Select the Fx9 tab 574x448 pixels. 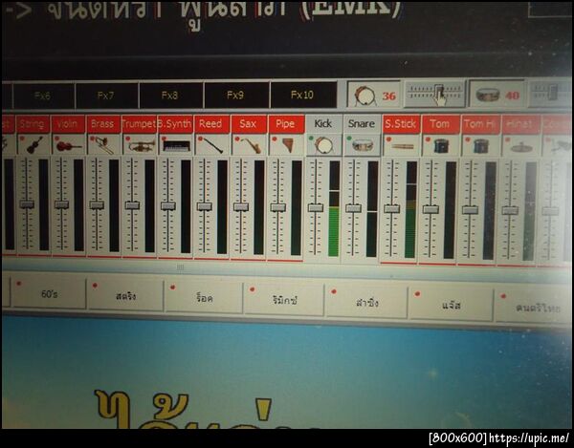pyautogui.click(x=235, y=95)
